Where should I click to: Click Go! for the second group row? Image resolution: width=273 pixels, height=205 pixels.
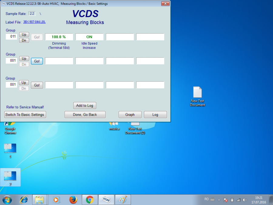pos(37,61)
